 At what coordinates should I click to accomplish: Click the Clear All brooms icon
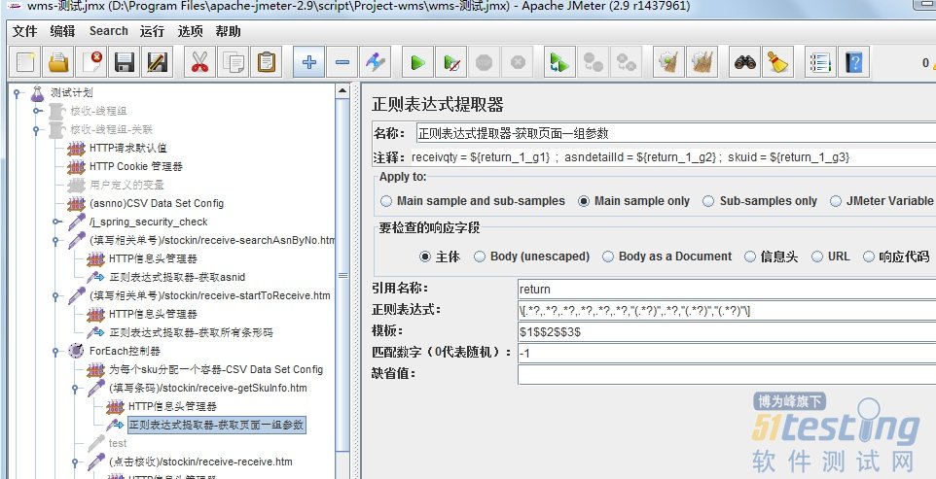(x=702, y=62)
